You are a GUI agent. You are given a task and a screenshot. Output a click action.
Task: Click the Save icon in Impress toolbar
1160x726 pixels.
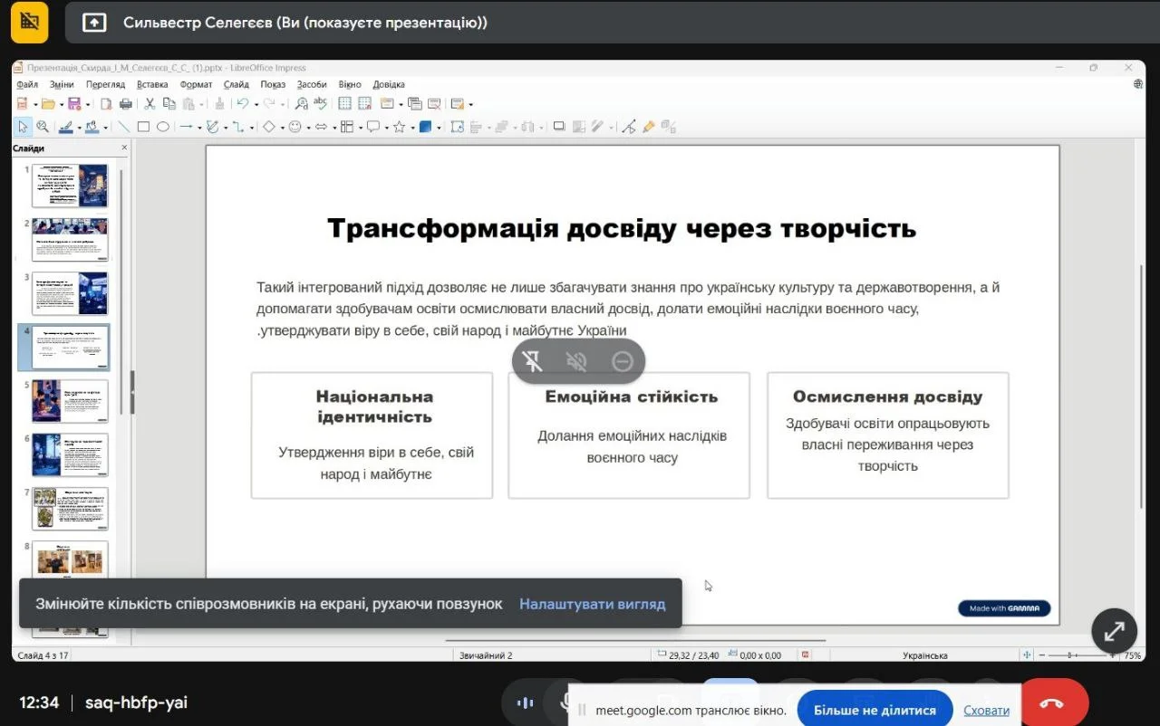(x=74, y=104)
